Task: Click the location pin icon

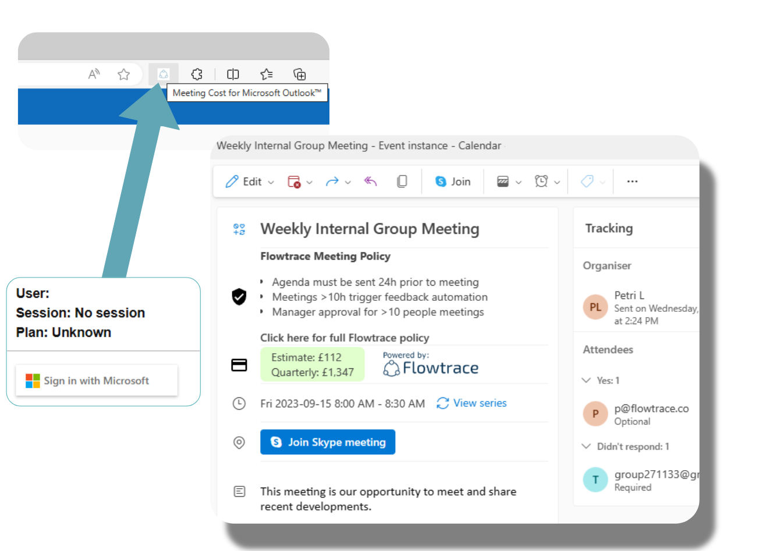Action: [x=239, y=442]
